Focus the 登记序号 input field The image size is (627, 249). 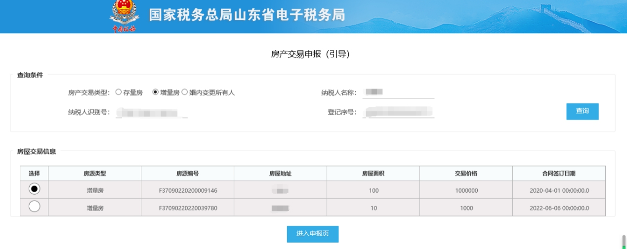[x=398, y=112]
